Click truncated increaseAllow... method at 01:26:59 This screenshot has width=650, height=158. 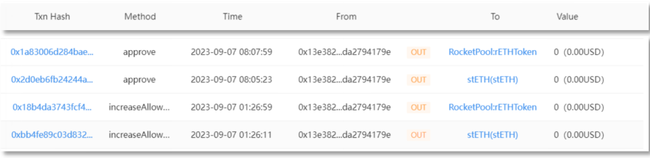pyautogui.click(x=139, y=107)
